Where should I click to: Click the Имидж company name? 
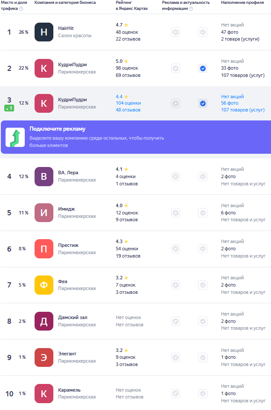[67, 209]
